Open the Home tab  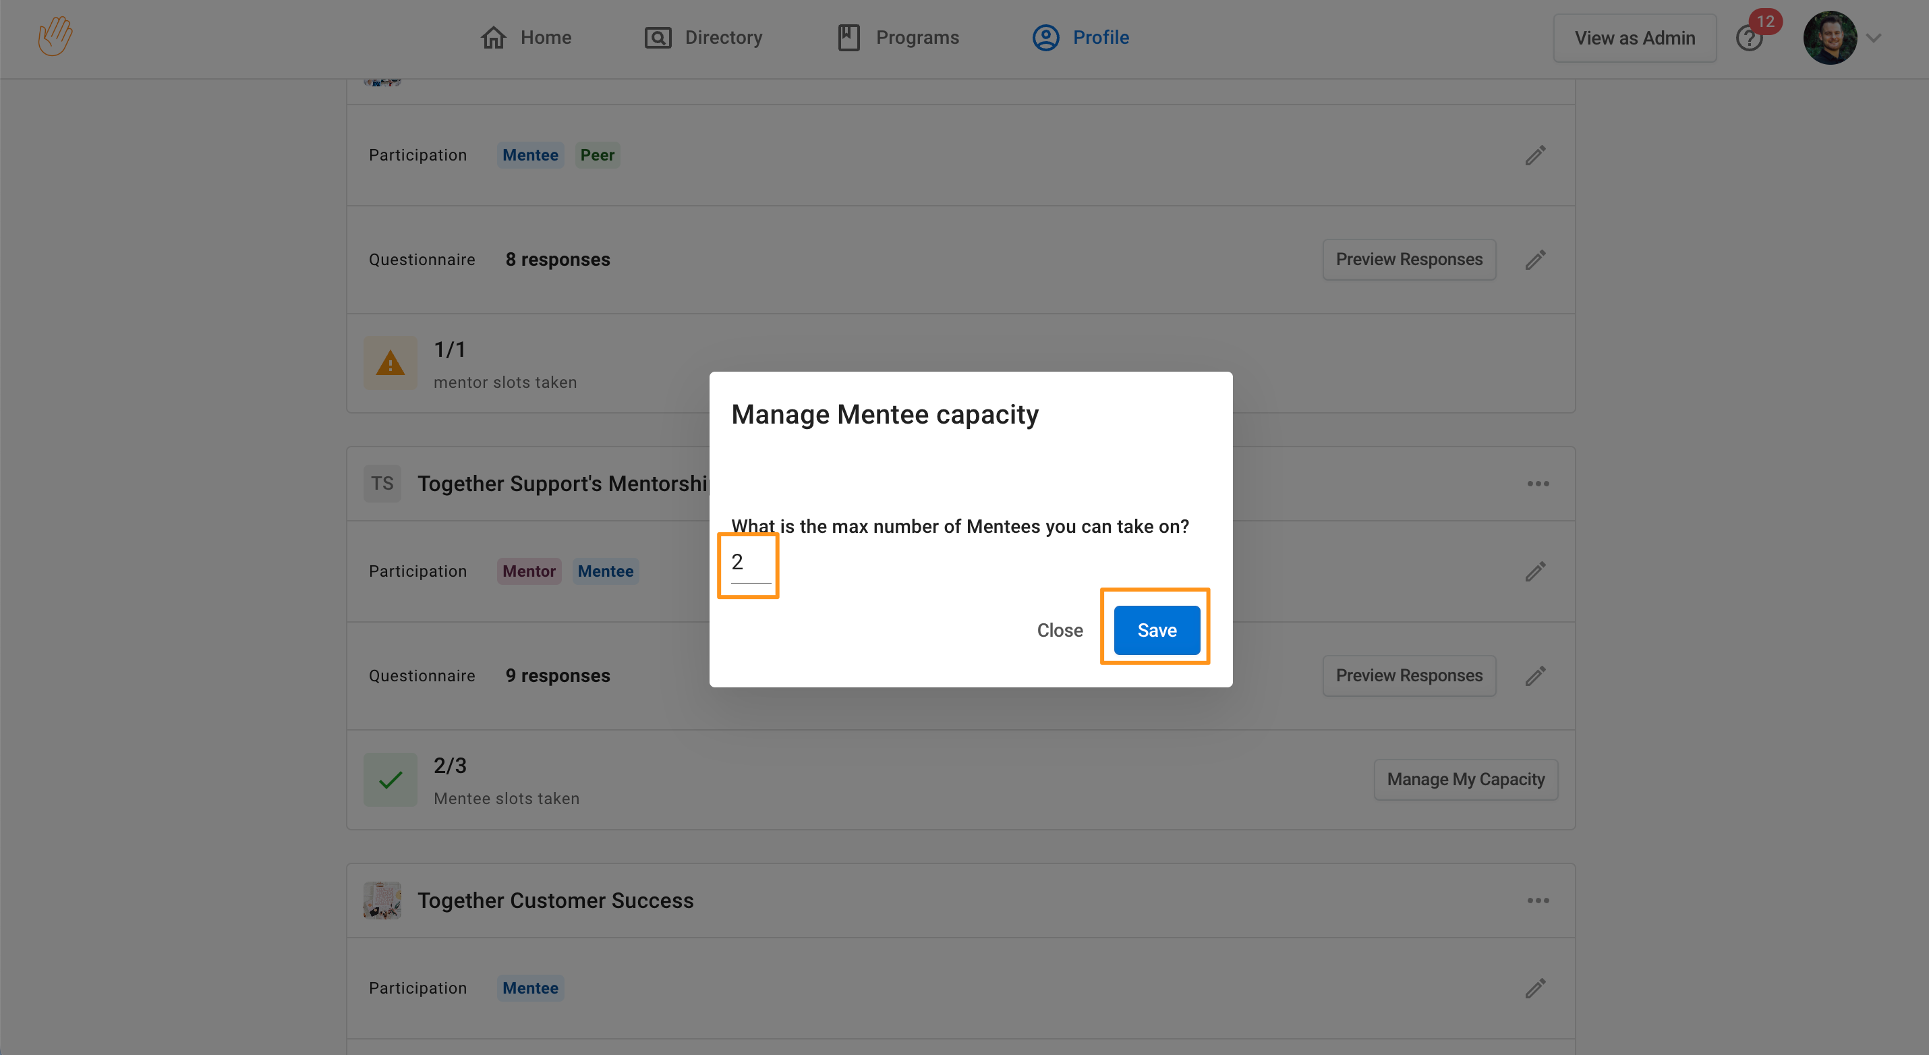pyautogui.click(x=525, y=38)
